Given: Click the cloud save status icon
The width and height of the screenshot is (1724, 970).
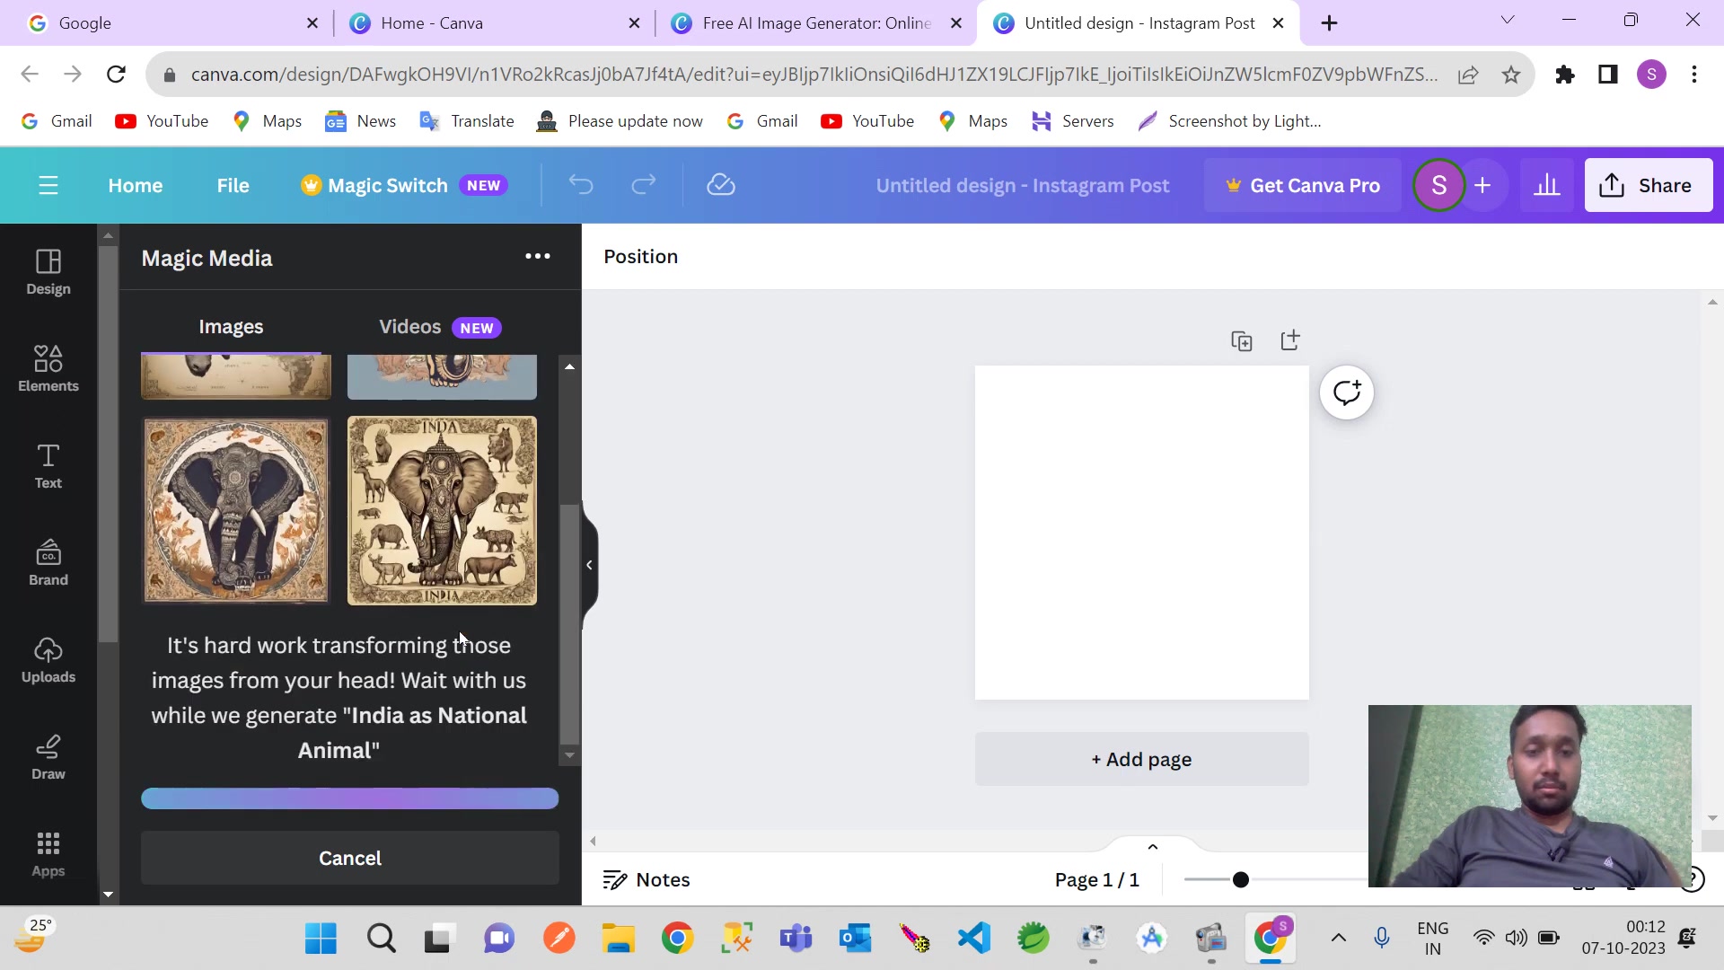Looking at the screenshot, I should click(721, 186).
